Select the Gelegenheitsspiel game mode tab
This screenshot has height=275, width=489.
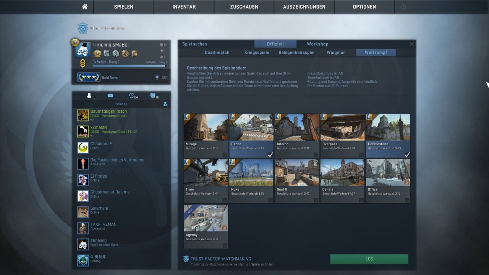coord(296,53)
